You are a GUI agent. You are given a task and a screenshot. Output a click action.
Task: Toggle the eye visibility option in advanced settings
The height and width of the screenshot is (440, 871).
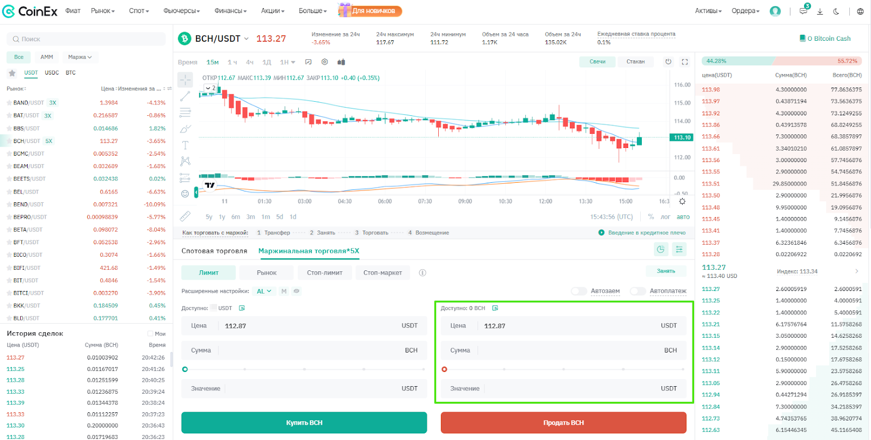[x=296, y=291]
